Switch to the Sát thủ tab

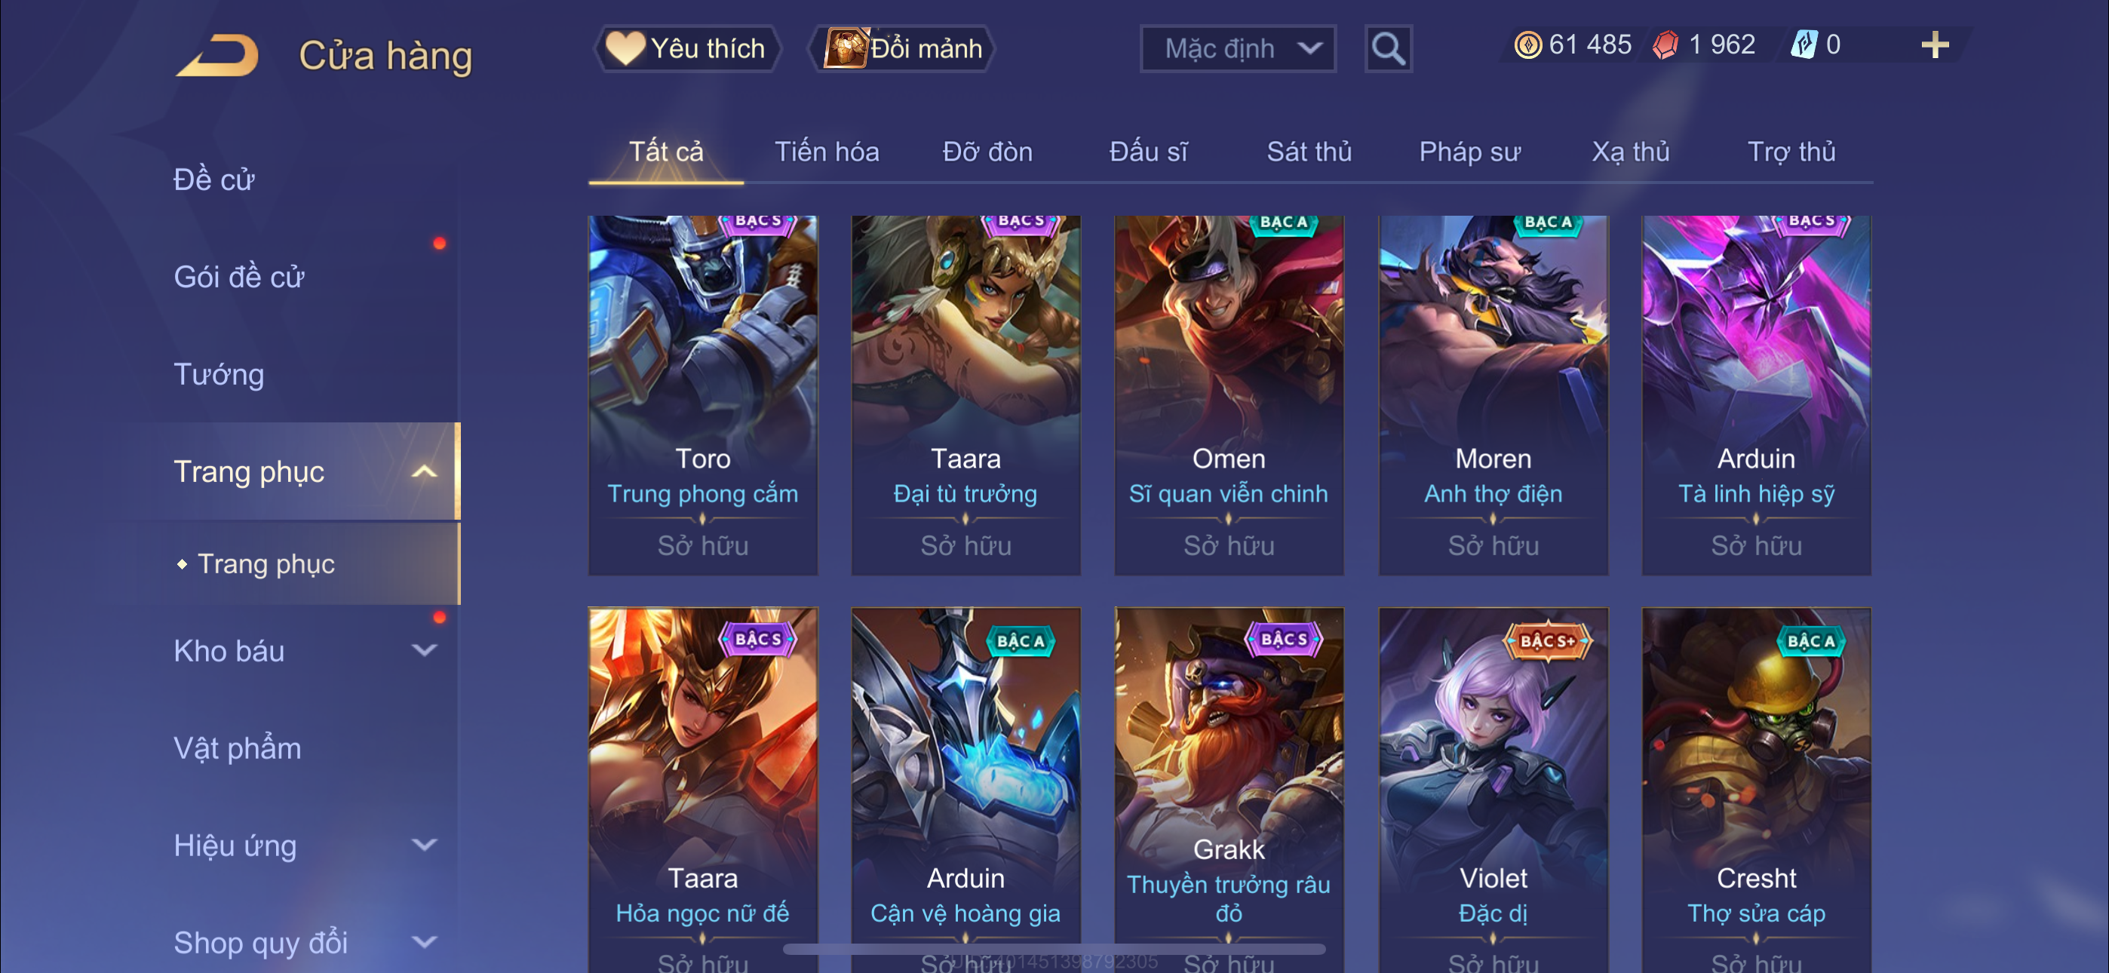point(1308,152)
